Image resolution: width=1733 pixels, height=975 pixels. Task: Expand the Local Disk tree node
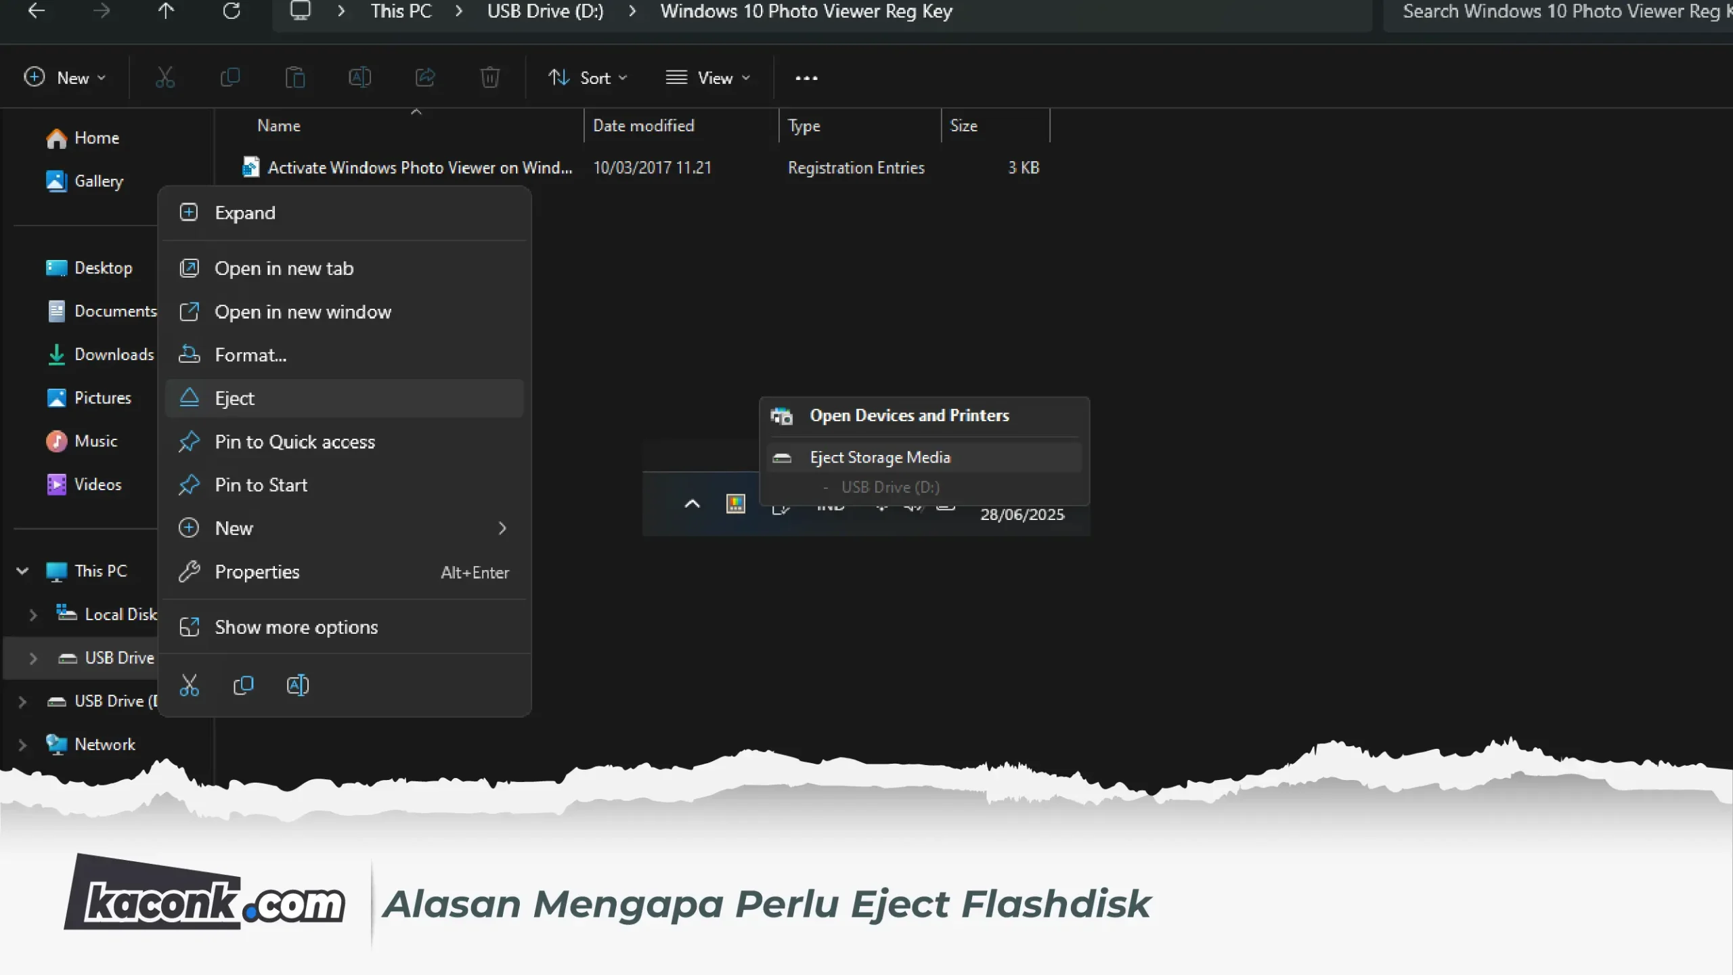click(33, 615)
